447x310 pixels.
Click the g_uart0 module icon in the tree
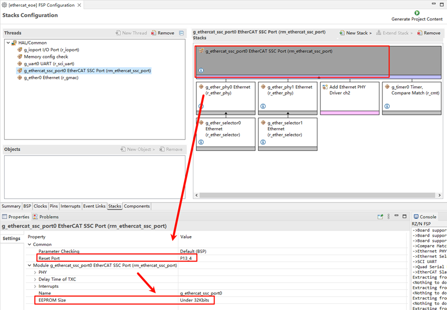pos(20,64)
